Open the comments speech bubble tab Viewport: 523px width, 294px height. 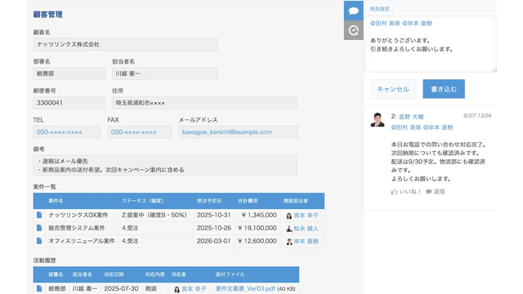click(354, 11)
